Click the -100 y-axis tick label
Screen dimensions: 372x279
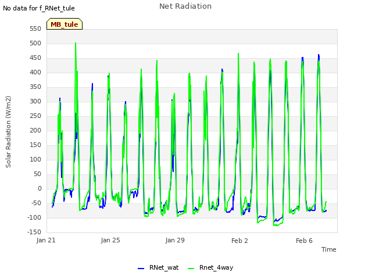click(x=34, y=217)
